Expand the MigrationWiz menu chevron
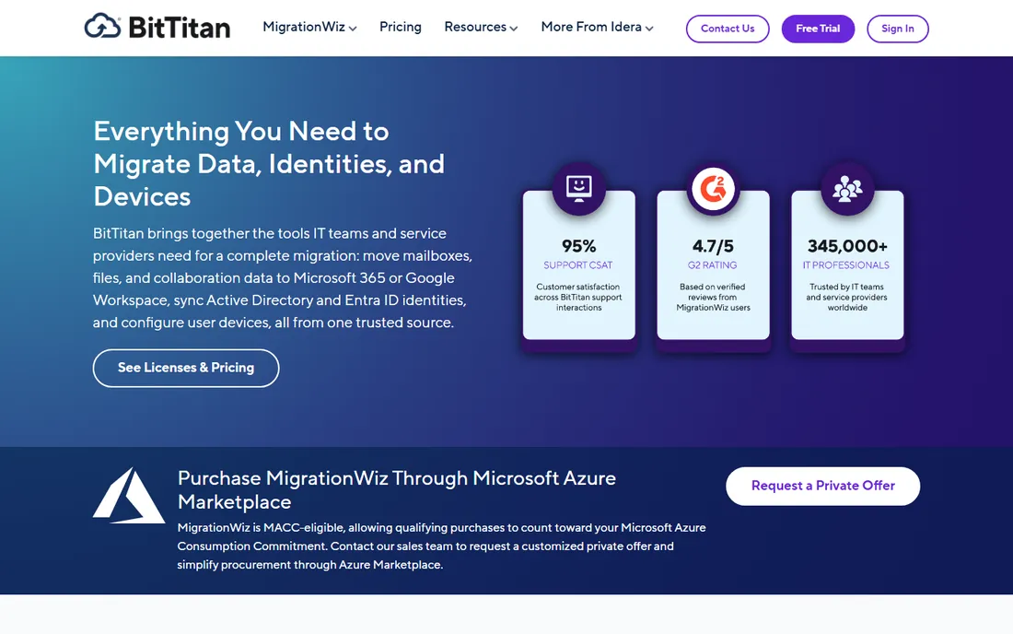The image size is (1013, 634). (x=353, y=29)
